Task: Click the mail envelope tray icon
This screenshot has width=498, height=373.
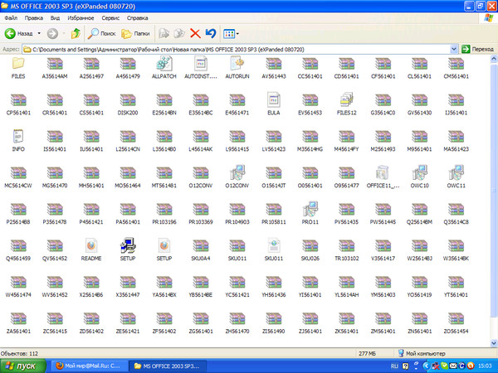Action: 452,366
